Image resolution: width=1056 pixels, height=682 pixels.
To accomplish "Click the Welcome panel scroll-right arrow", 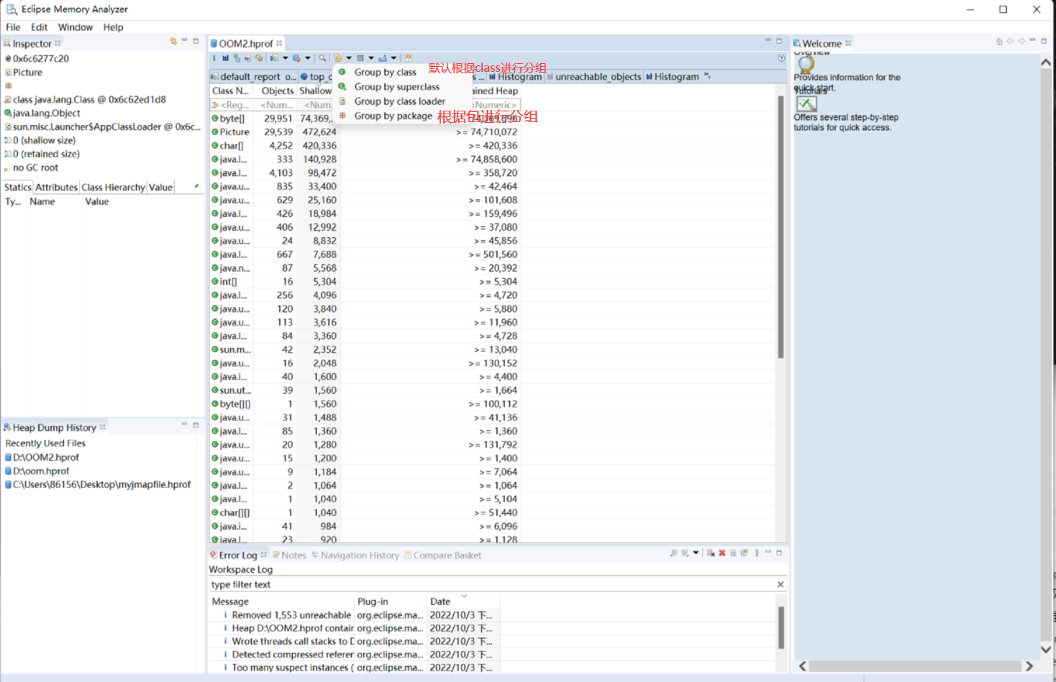I will 1029,666.
